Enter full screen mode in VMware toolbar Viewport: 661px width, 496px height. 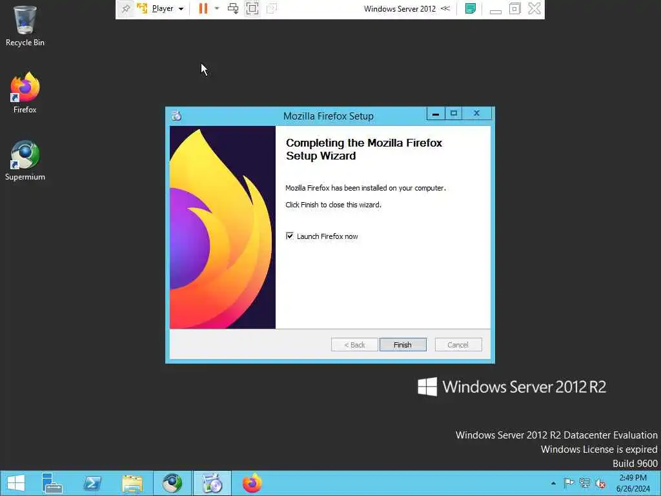252,8
